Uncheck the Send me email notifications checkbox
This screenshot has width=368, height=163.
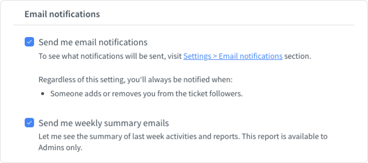[29, 42]
